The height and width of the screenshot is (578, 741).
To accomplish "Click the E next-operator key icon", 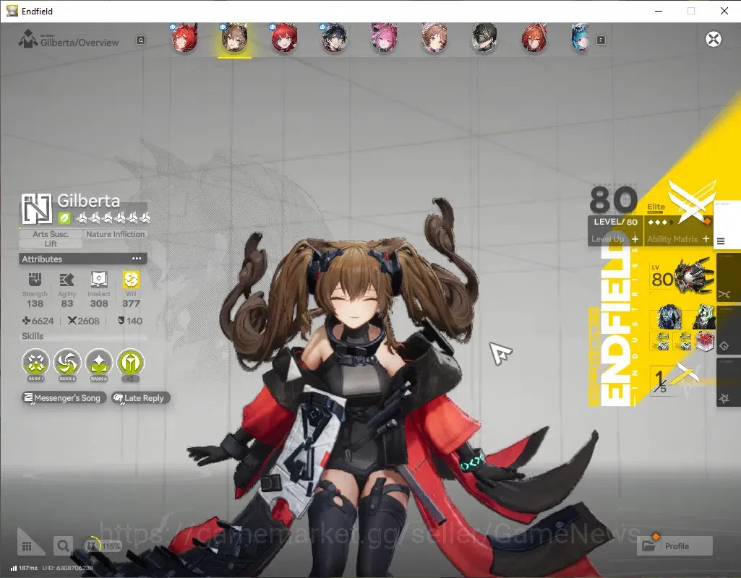I will [x=601, y=40].
